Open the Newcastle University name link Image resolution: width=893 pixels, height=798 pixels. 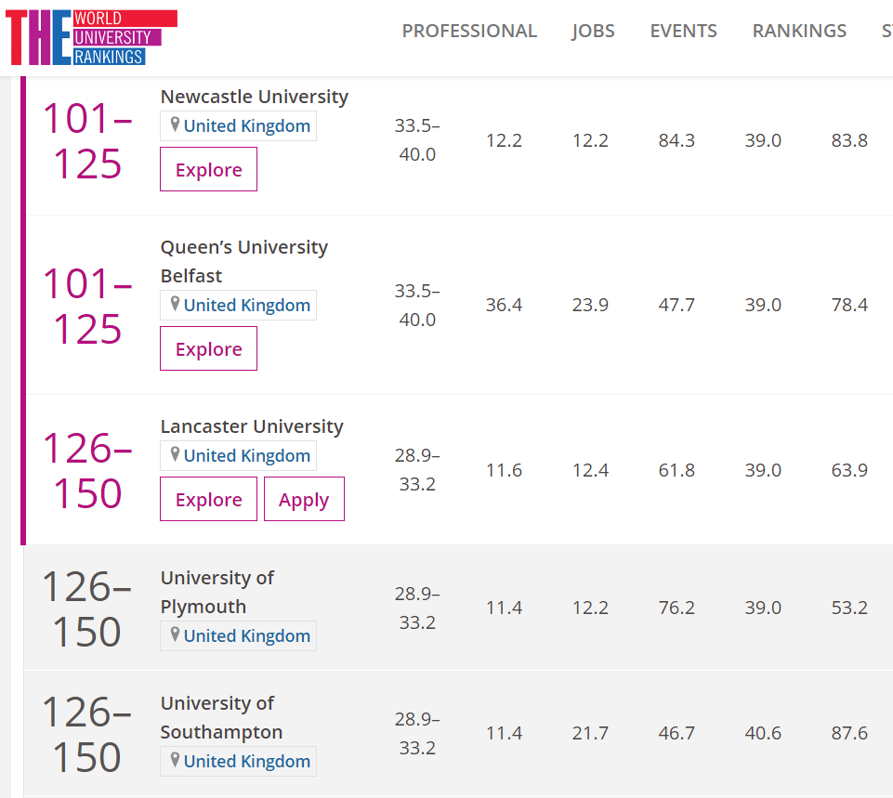[x=254, y=97]
